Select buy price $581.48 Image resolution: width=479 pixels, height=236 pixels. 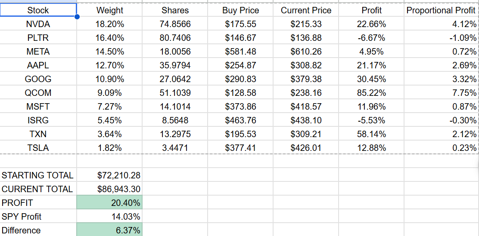coord(240,52)
